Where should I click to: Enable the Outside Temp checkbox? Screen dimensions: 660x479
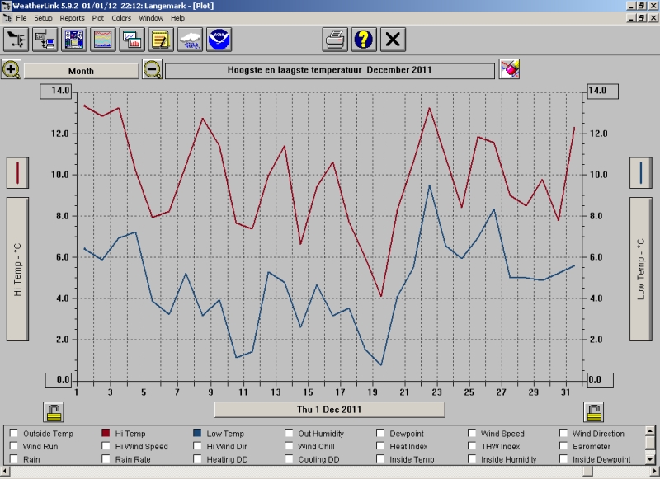tap(14, 433)
